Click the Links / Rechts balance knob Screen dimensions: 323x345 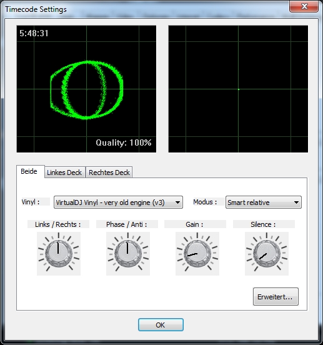pos(59,254)
